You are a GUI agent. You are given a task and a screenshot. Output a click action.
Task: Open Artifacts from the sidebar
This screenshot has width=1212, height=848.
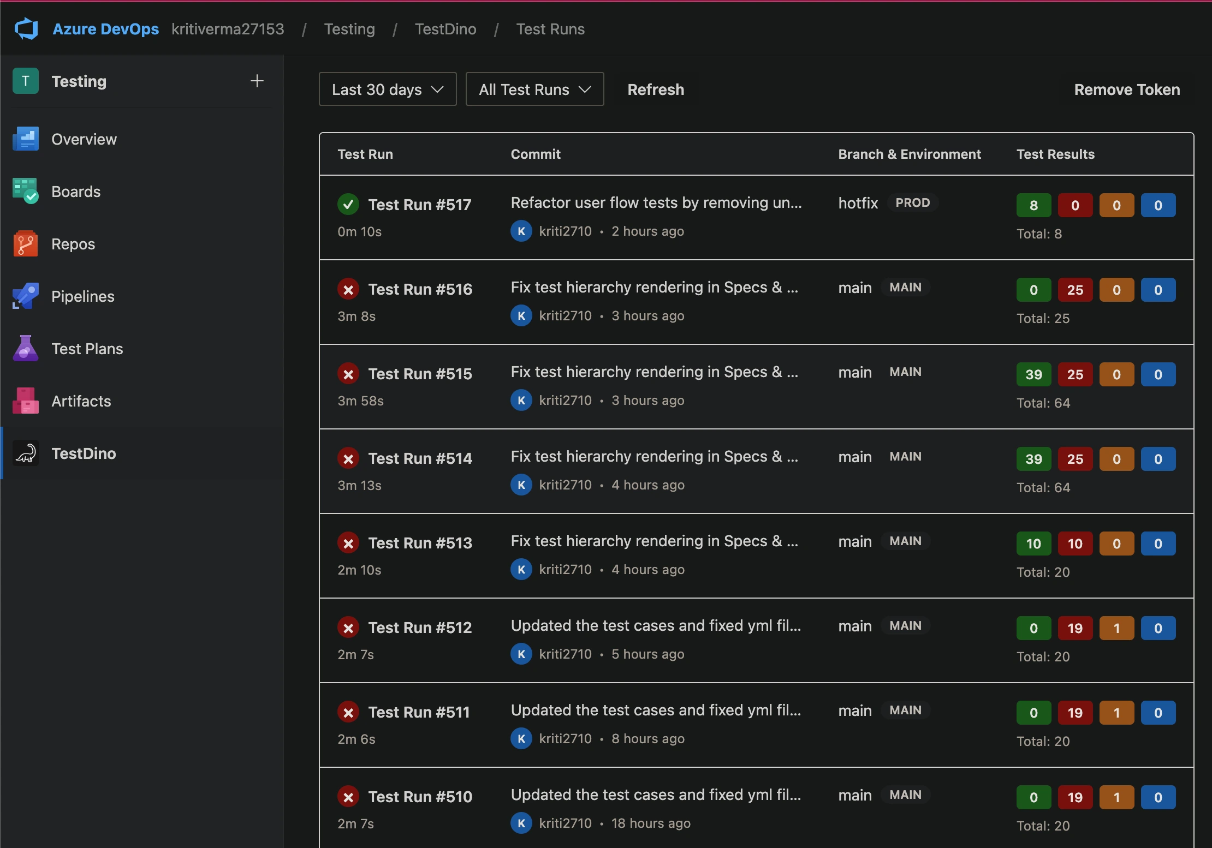click(x=25, y=401)
